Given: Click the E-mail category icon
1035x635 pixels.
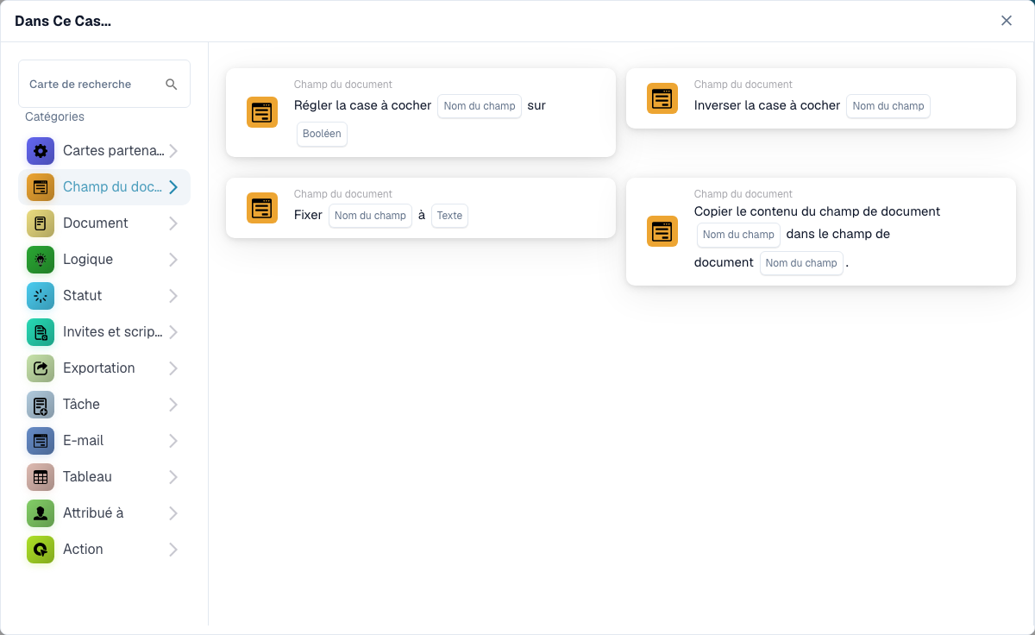Looking at the screenshot, I should coord(41,441).
